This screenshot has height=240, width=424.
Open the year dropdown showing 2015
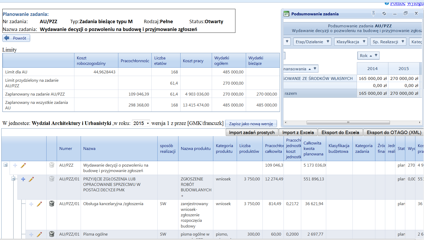141,123
